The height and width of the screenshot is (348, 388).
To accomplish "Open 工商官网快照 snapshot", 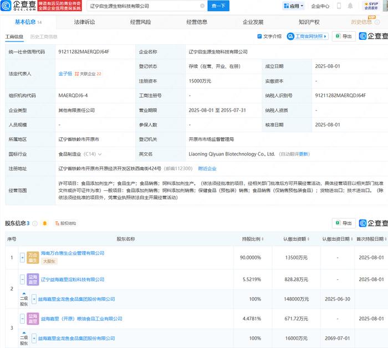I will point(308,37).
